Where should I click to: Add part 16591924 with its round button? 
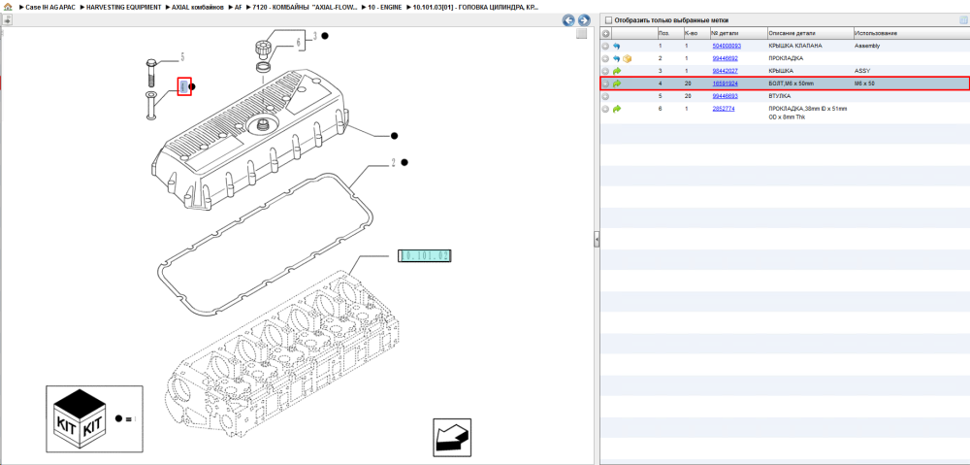pos(605,83)
